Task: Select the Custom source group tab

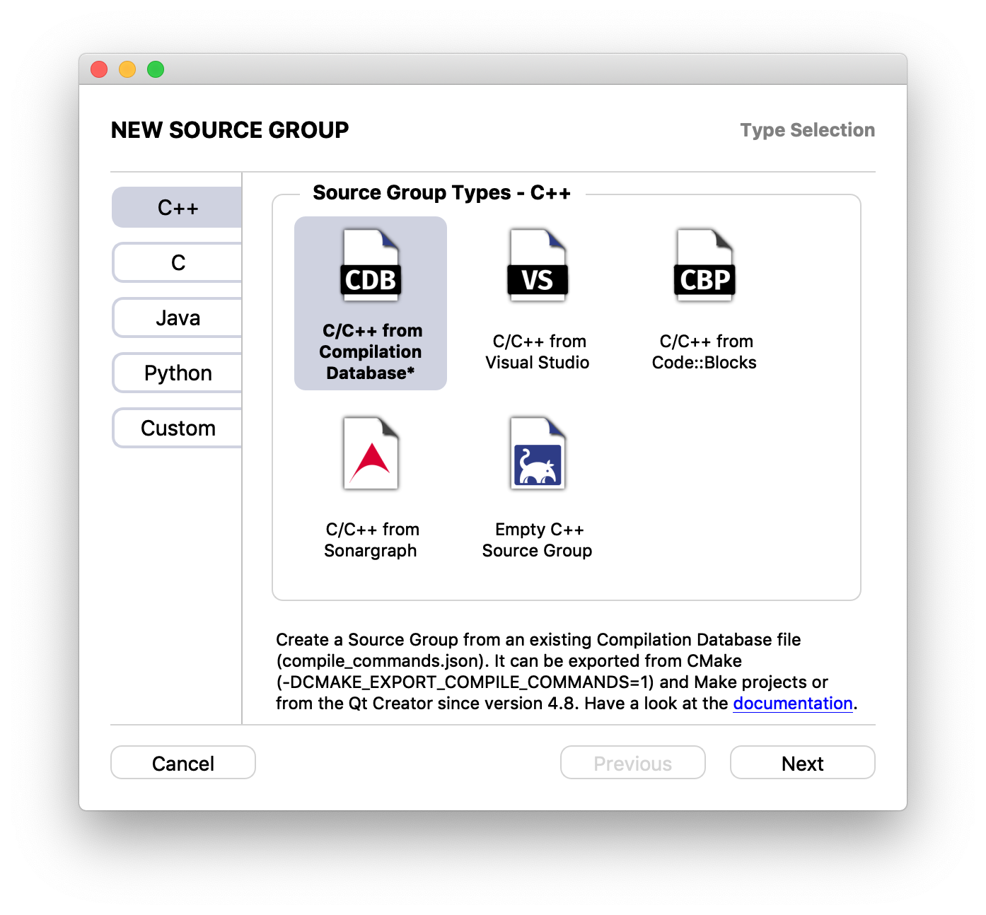Action: [x=177, y=428]
